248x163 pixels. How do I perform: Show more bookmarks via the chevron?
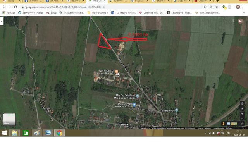[x=244, y=13]
